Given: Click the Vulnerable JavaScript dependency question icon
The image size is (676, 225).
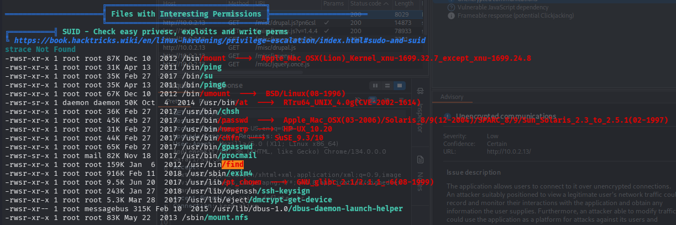Looking at the screenshot, I should tap(452, 7).
